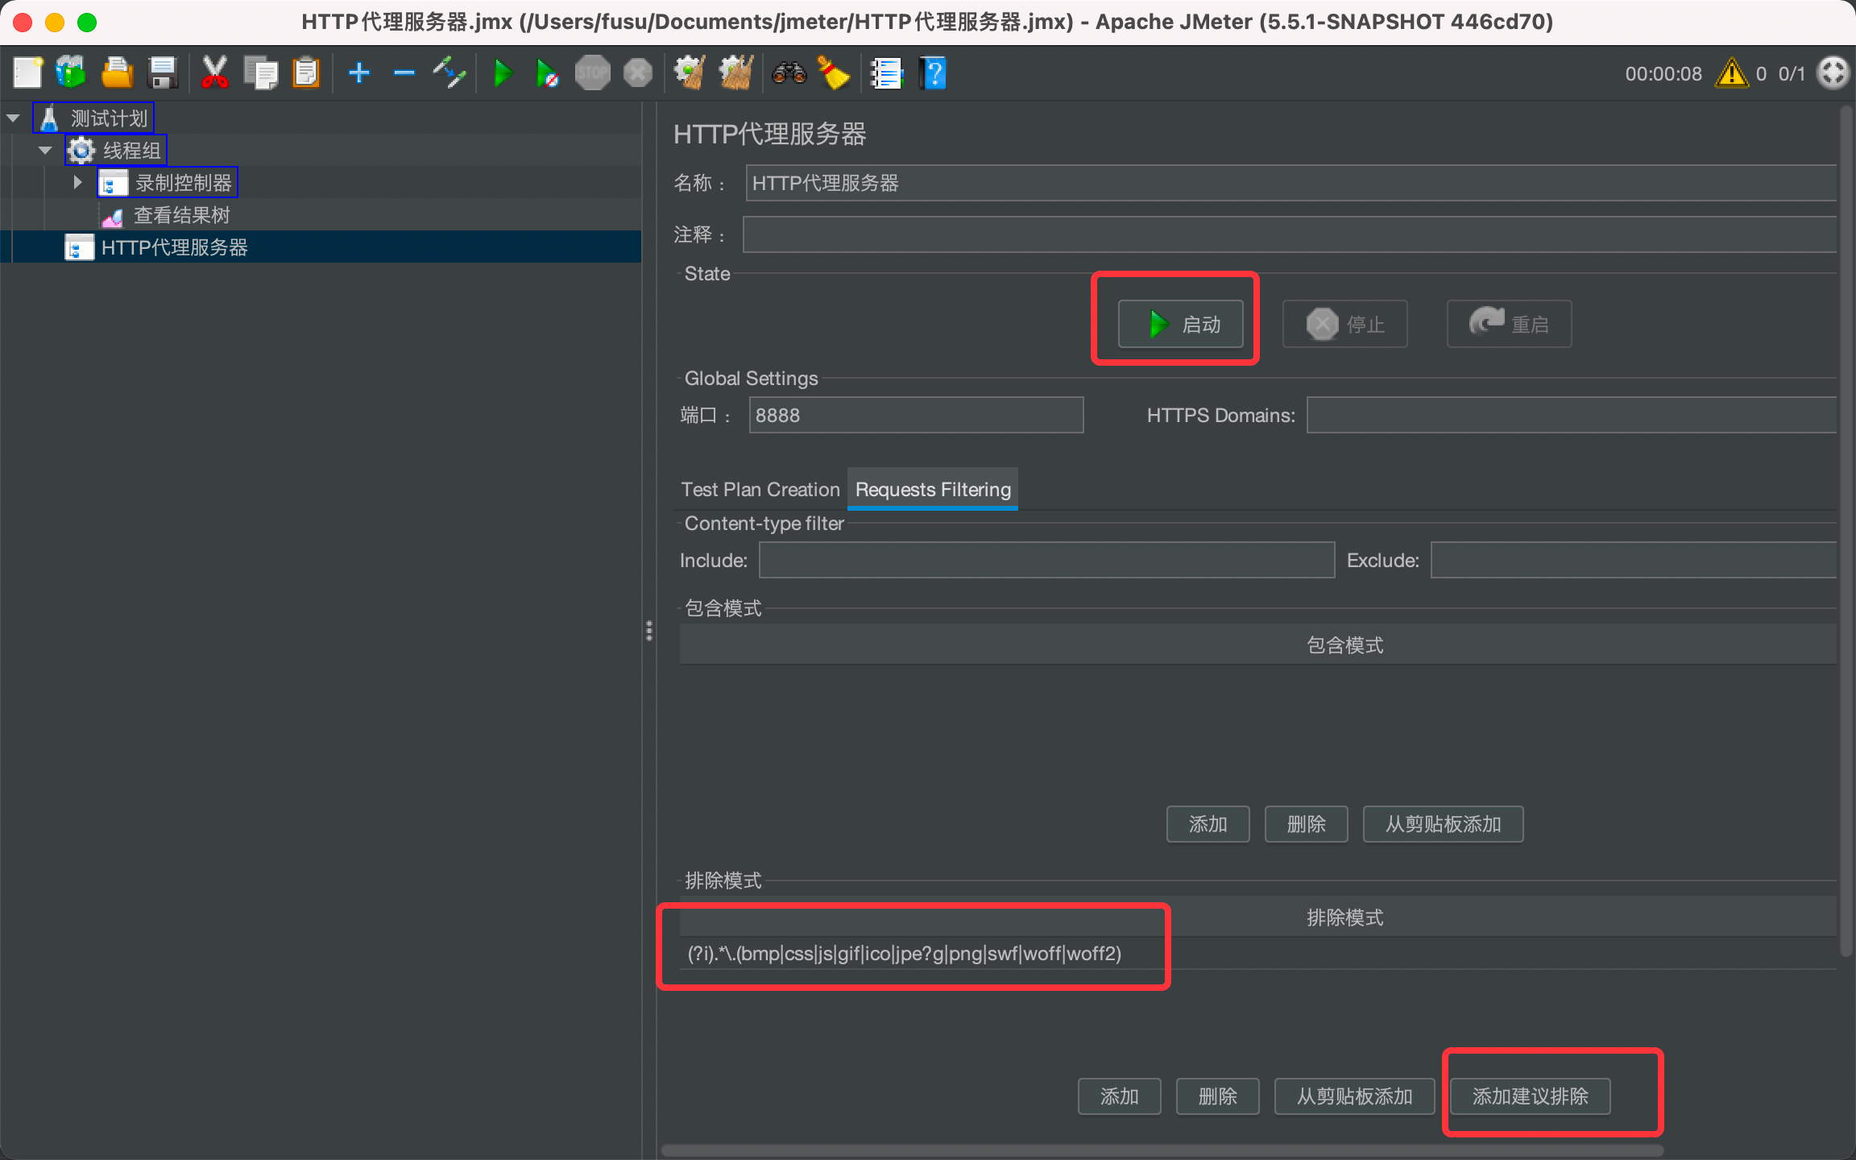Collapse the 线程组 tree node
1856x1160 pixels.
[45, 151]
